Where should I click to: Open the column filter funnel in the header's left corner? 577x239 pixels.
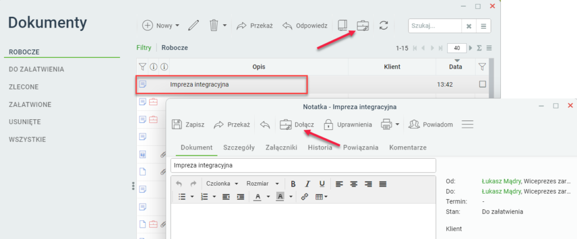pos(143,67)
